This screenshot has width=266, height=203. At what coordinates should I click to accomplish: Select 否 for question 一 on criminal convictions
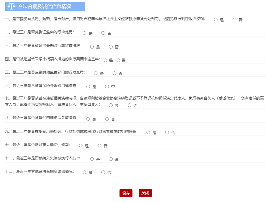coord(234,20)
